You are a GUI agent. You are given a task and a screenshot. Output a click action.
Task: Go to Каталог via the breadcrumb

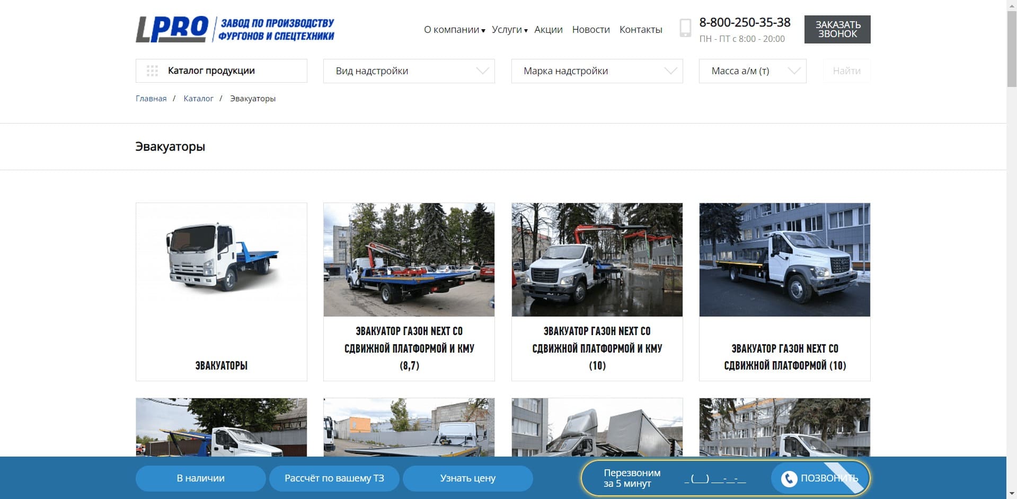click(x=198, y=99)
